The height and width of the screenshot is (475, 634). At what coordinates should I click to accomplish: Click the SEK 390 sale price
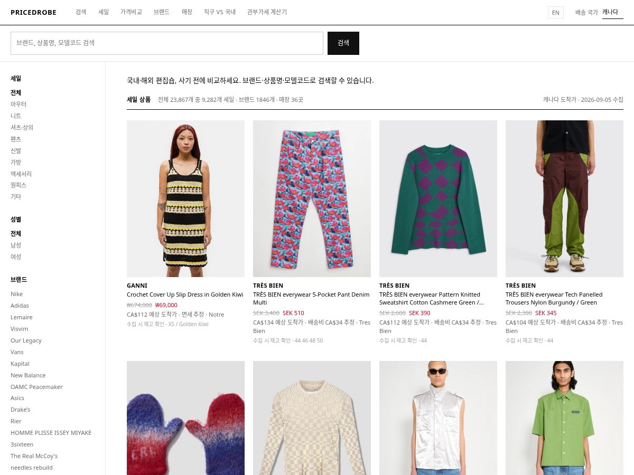tap(419, 313)
